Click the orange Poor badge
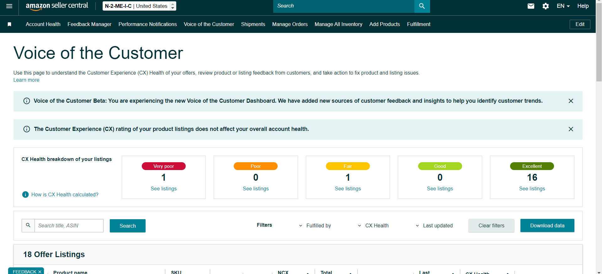This screenshot has height=274, width=602. (x=256, y=166)
